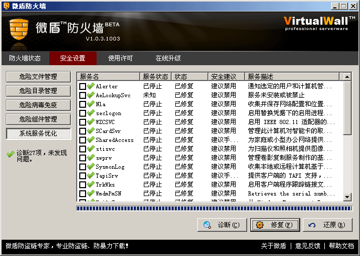The image size is (360, 256).
Task: Open the 意见反馈 feedback link
Action: point(308,246)
